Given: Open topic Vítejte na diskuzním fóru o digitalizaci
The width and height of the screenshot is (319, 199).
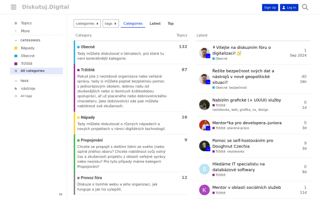Looking at the screenshot, I should point(241,50).
